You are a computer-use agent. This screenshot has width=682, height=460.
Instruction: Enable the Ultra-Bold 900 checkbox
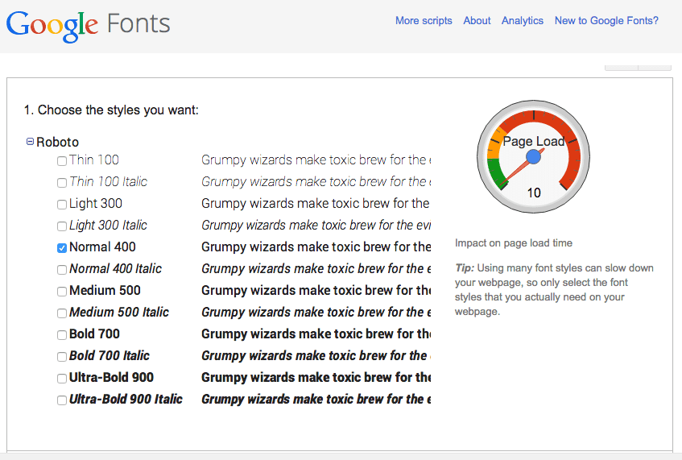pyautogui.click(x=62, y=379)
